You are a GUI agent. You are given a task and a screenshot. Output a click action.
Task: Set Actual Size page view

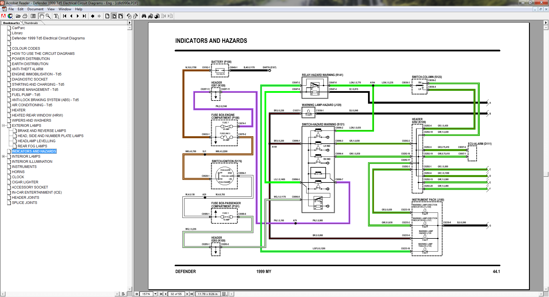tap(108, 16)
